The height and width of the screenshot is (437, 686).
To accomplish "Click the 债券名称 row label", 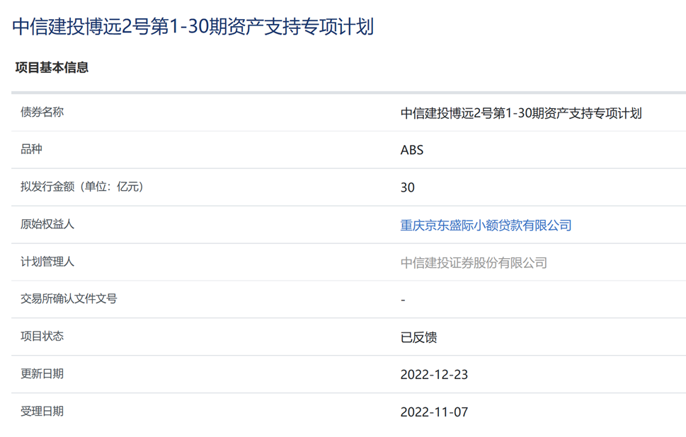I will pyautogui.click(x=42, y=112).
